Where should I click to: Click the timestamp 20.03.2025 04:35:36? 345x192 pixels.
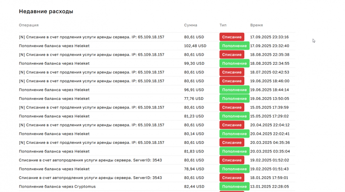(x=270, y=143)
